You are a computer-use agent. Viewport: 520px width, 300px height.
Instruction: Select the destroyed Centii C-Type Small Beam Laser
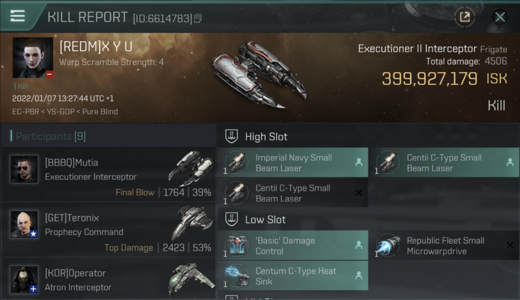coord(293,193)
